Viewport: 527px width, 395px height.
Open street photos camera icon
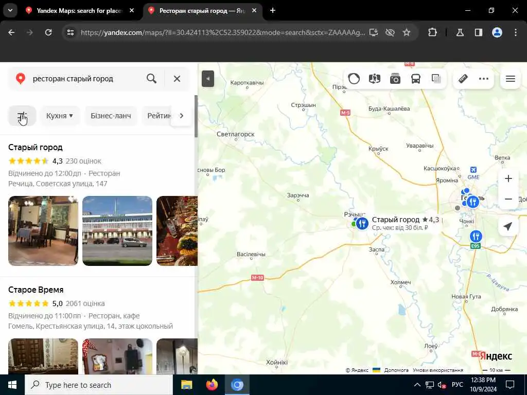click(395, 79)
